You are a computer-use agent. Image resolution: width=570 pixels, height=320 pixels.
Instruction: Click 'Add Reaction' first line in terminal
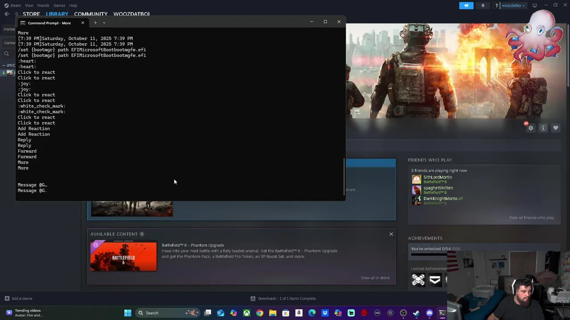click(x=34, y=129)
